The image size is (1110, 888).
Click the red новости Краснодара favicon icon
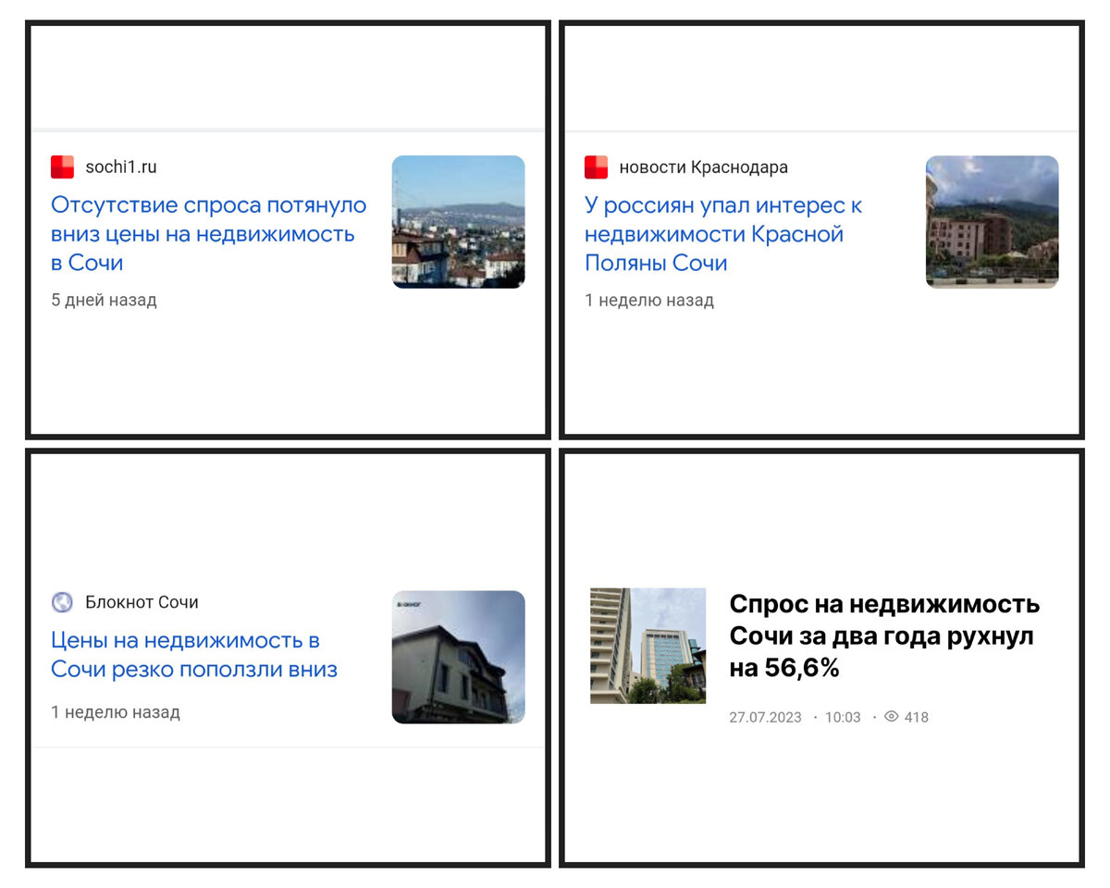coord(596,167)
